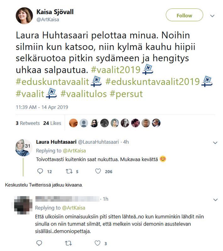
Task: Retweet the blurred user's demoniopettaja reply
Action: pyautogui.click(x=68, y=243)
